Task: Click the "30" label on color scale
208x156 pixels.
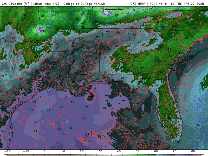Action: pos(100,151)
